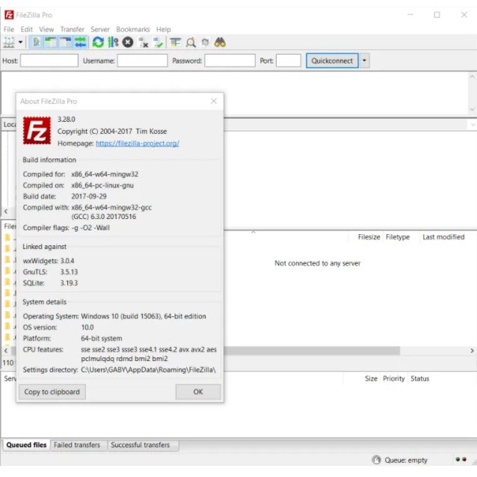Expand the Site Manager dropdown arrow
The width and height of the screenshot is (477, 477).
point(21,43)
